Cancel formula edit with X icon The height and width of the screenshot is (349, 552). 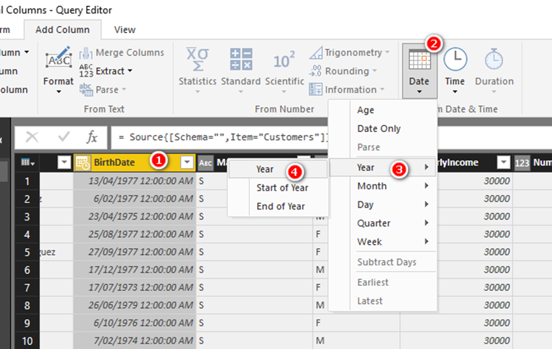[x=32, y=137]
